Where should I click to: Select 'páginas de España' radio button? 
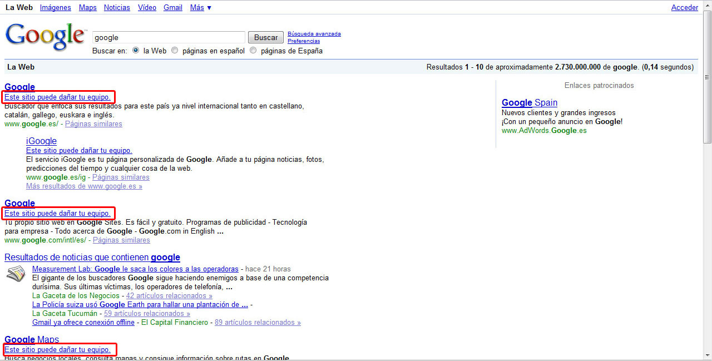point(253,51)
